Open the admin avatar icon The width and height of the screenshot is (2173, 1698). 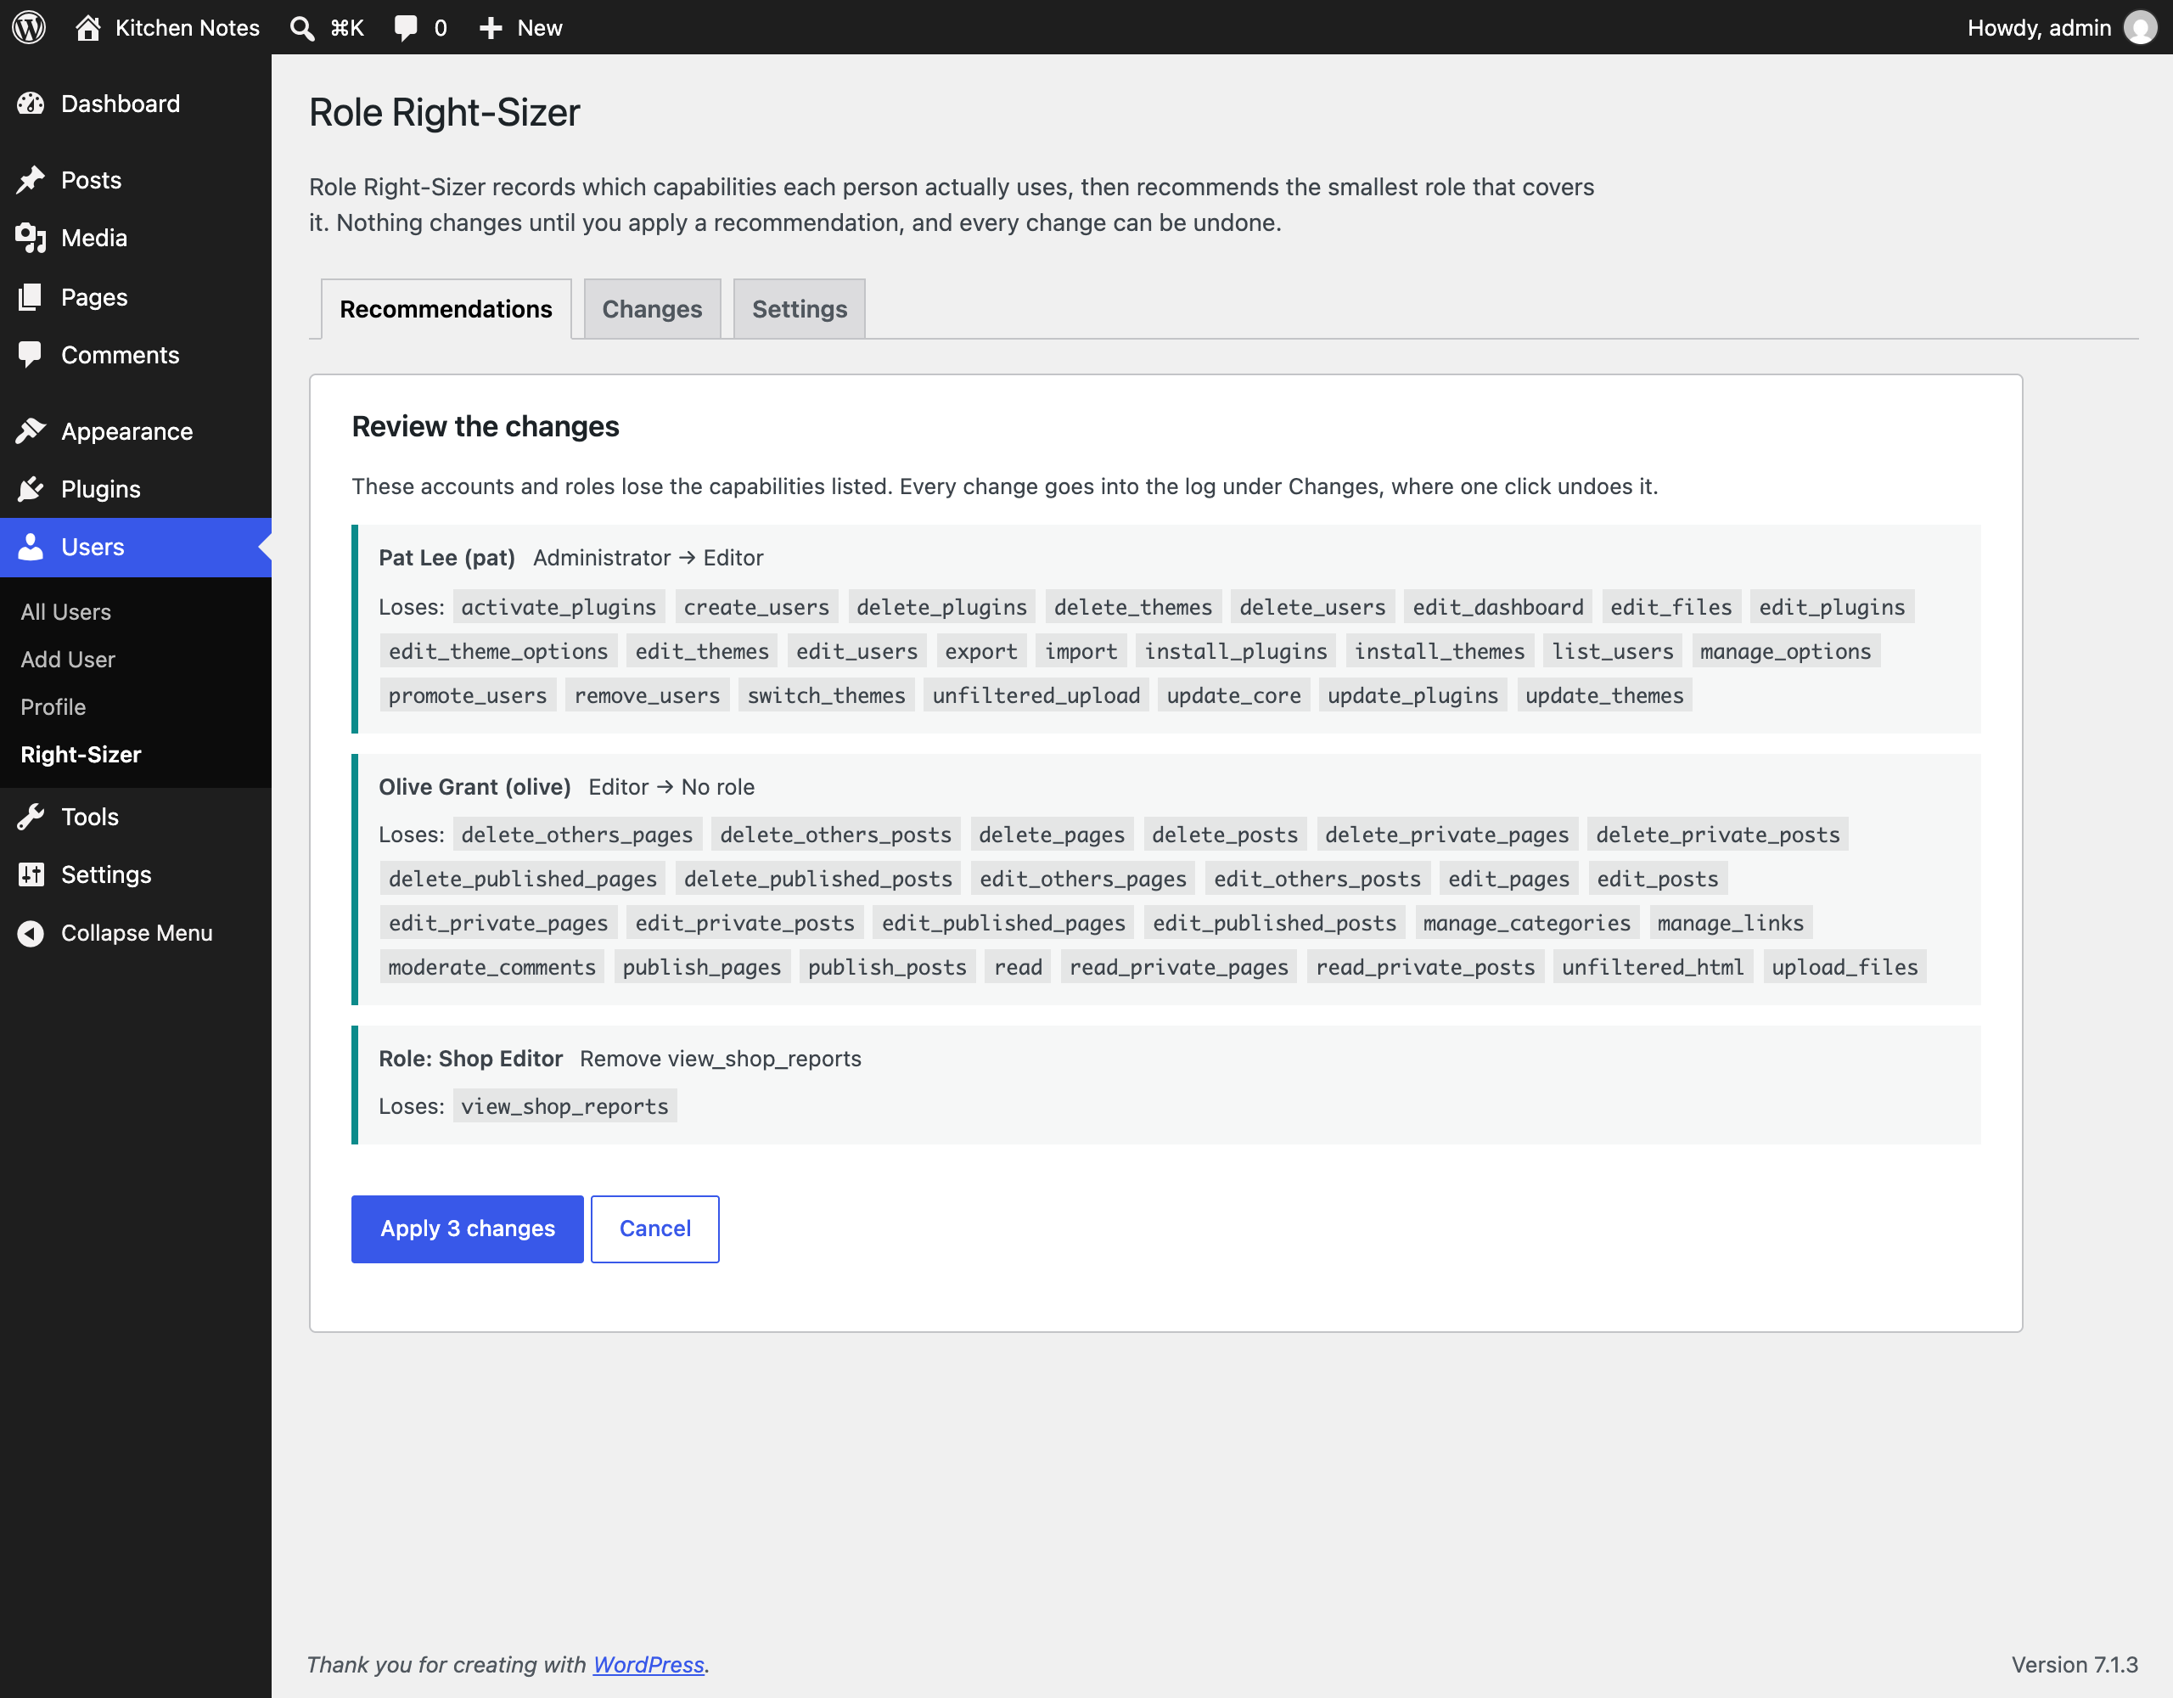(x=2140, y=28)
